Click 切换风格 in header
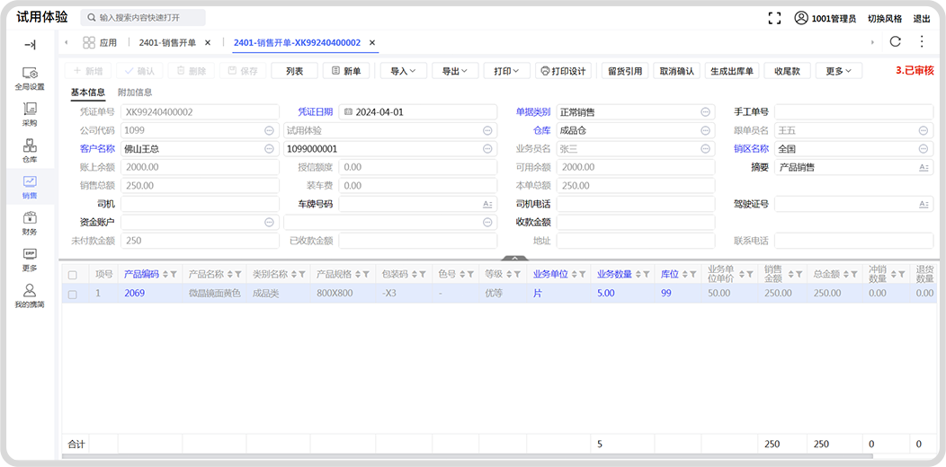 tap(885, 19)
